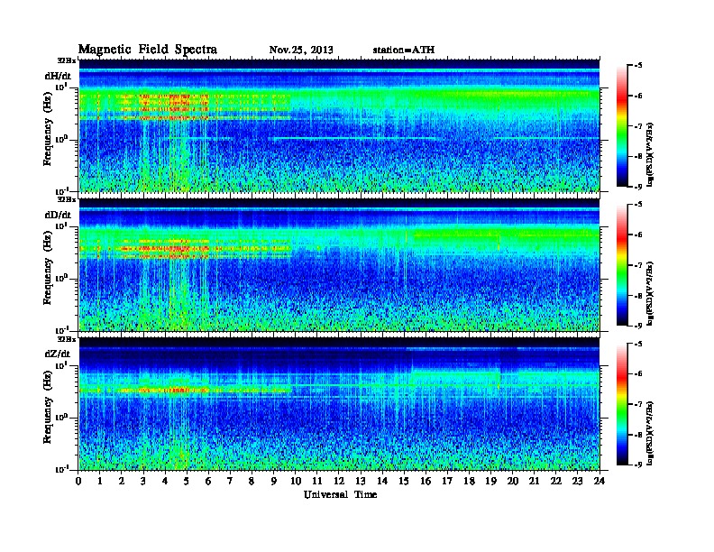The height and width of the screenshot is (552, 714).
Task: Click the hour 11 time-axis label
Action: [317, 482]
